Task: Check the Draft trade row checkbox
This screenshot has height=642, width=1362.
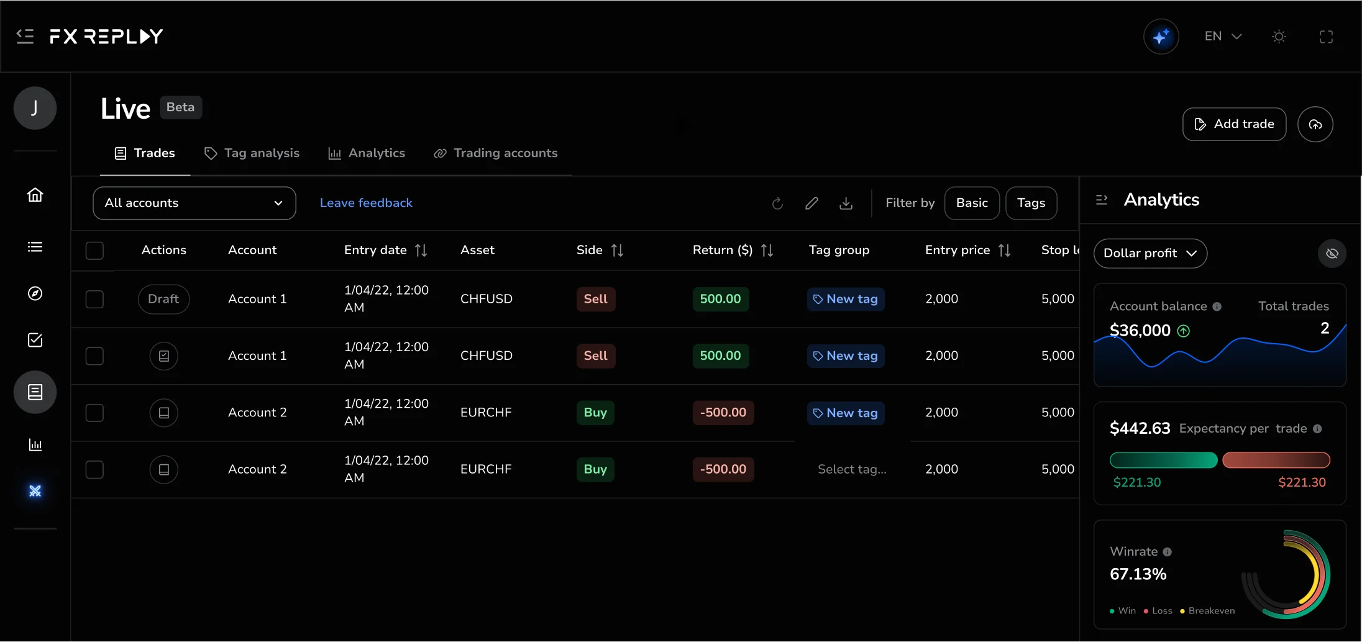Action: (94, 299)
